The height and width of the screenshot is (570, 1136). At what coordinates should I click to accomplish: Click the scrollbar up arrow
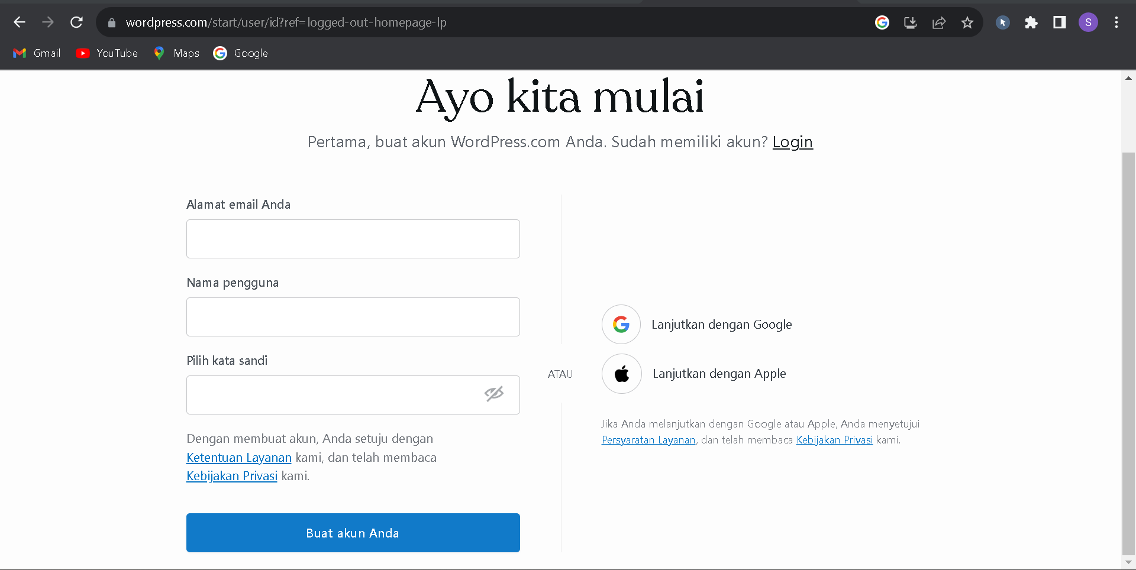tap(1128, 77)
